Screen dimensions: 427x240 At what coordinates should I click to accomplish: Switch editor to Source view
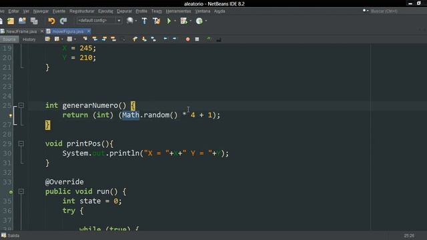point(9,39)
